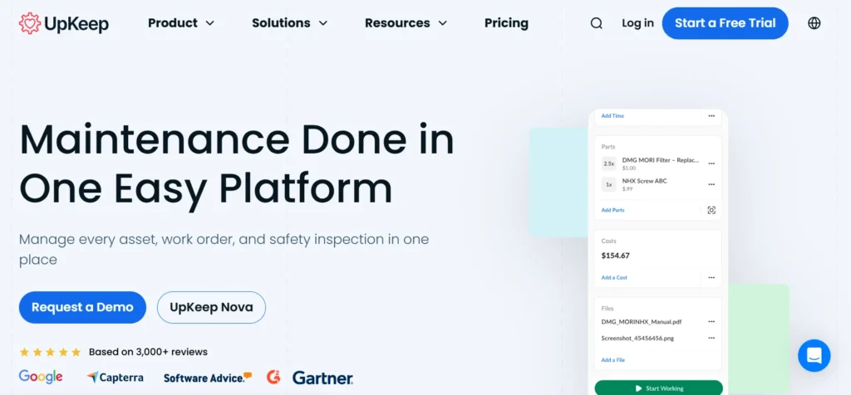The height and width of the screenshot is (395, 851).
Task: Click the UpKeep logo
Action: (x=64, y=23)
